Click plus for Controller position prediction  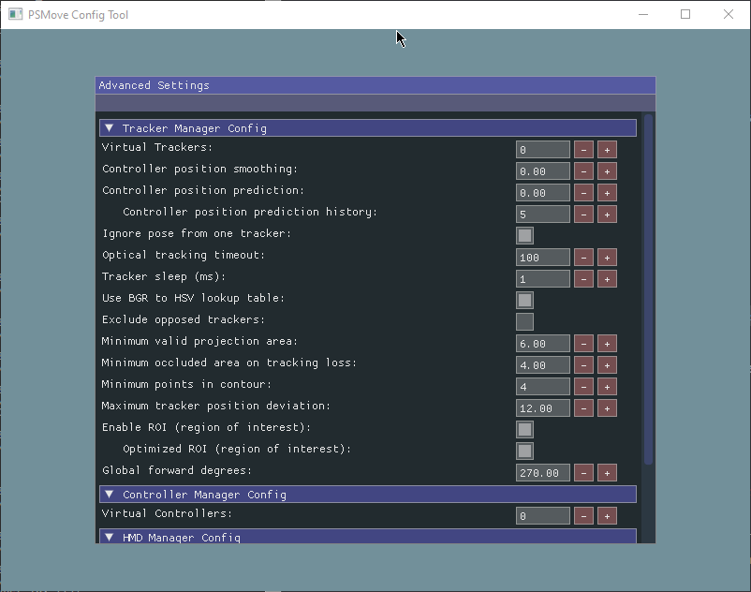[x=607, y=193]
